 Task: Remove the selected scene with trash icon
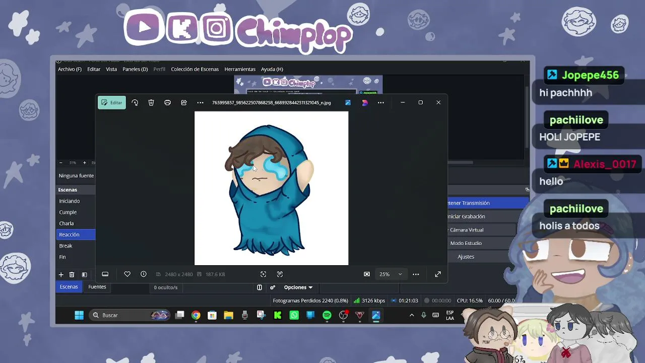(x=72, y=275)
